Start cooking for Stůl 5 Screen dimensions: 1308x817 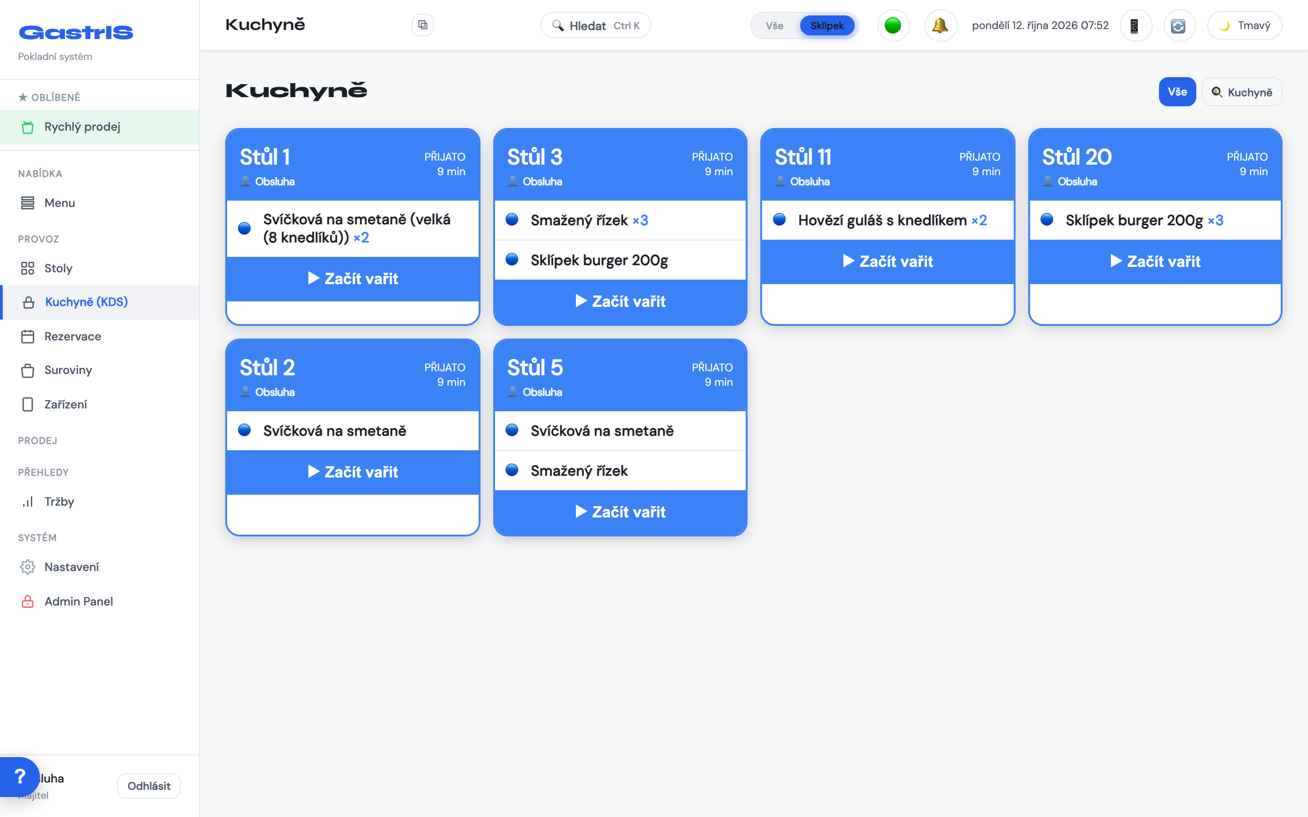click(x=620, y=512)
